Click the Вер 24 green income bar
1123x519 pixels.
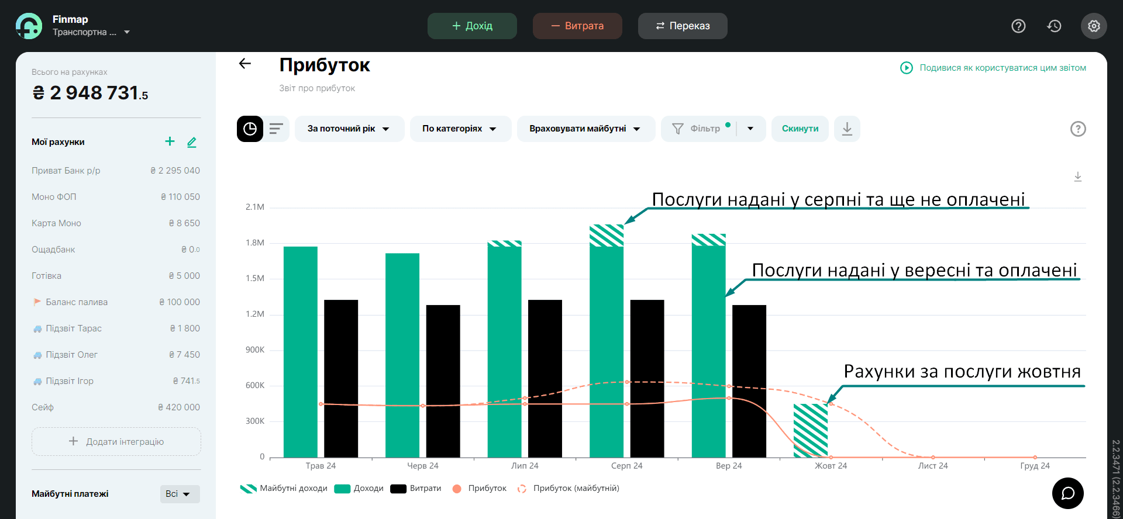tap(709, 351)
